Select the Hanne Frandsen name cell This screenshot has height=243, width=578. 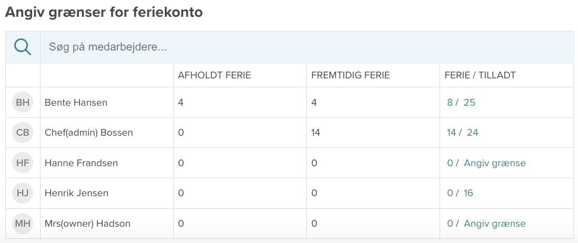point(81,163)
